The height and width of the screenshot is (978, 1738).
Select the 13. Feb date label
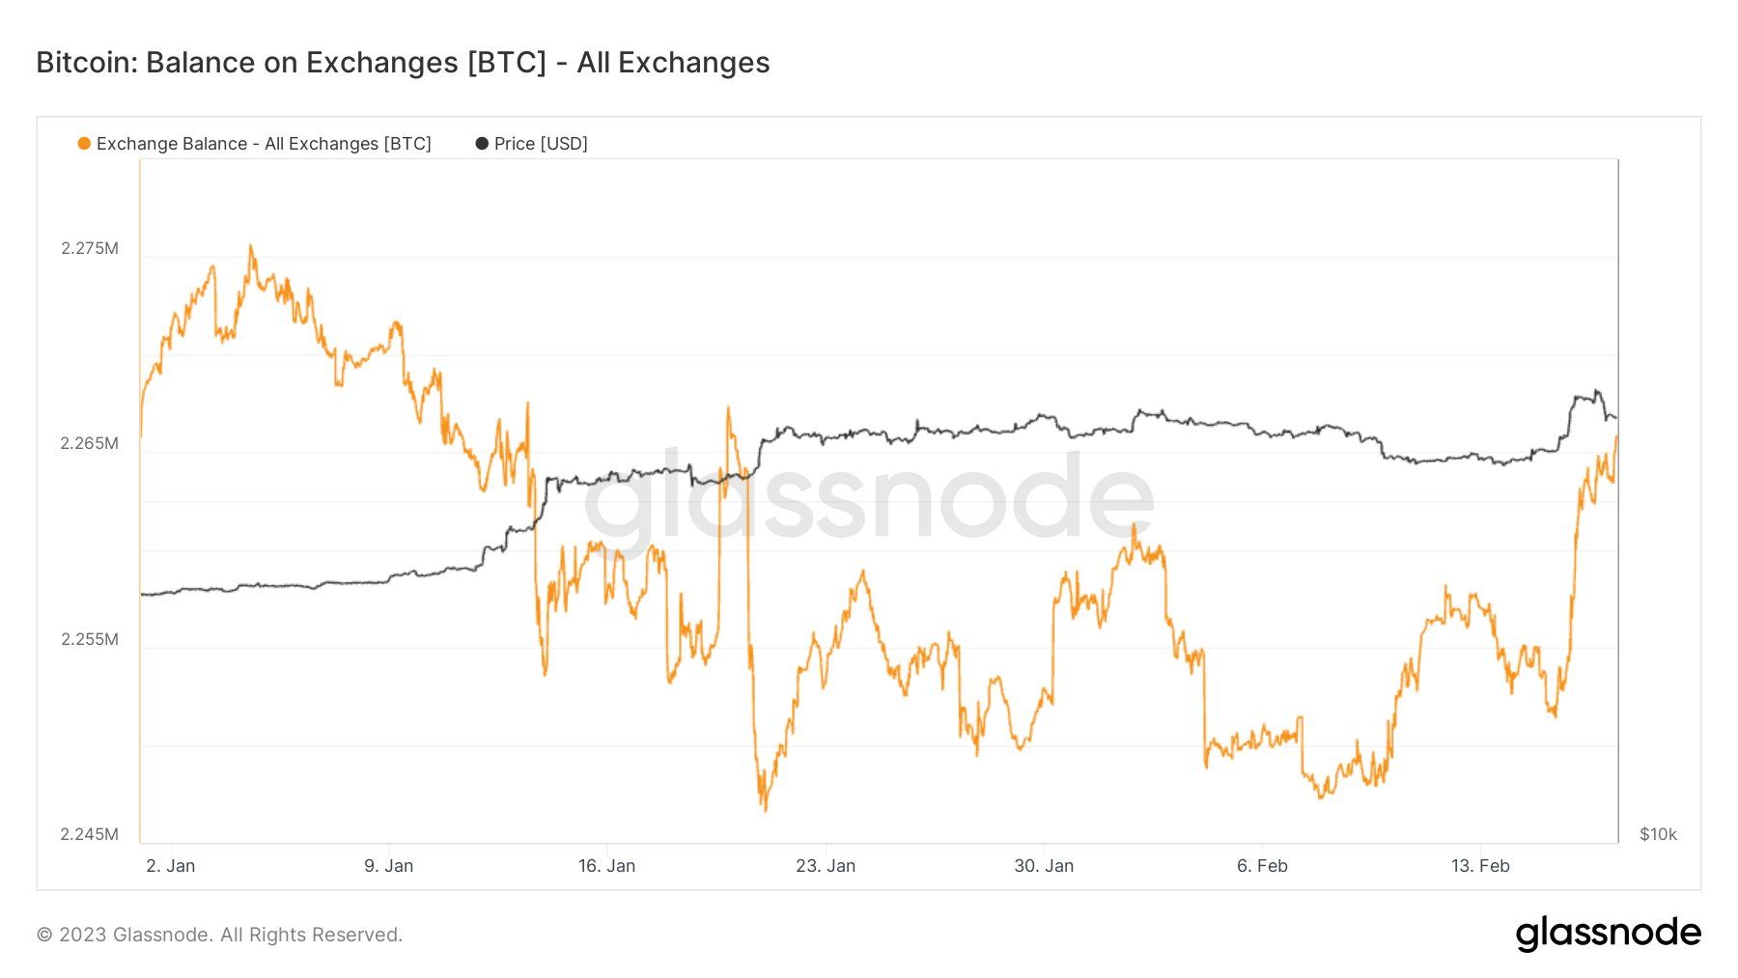click(x=1480, y=866)
